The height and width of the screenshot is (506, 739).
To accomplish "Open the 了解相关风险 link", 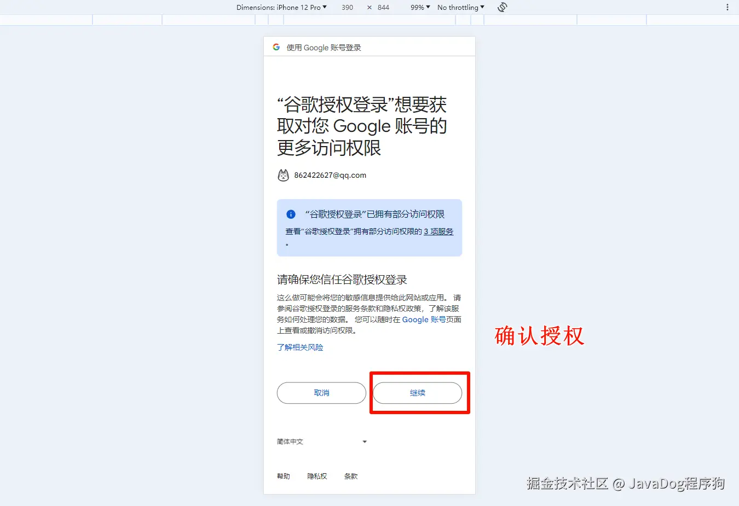I will [300, 347].
